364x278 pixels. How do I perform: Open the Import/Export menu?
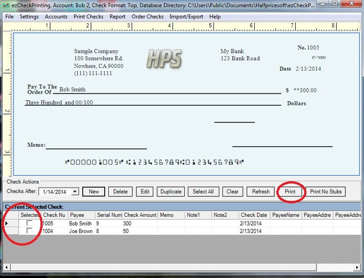186,16
